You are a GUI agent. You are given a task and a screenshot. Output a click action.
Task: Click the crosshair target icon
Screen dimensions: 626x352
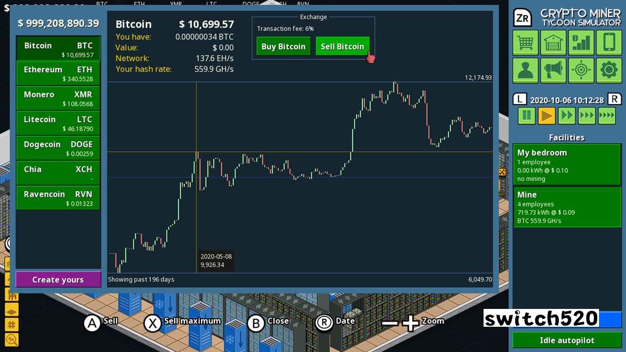tap(581, 70)
